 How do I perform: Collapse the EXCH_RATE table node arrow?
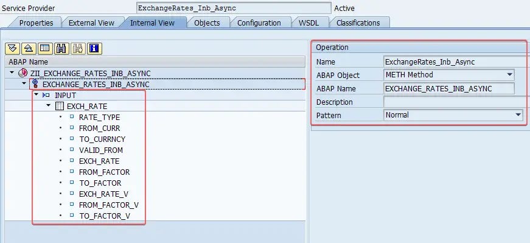click(48, 105)
